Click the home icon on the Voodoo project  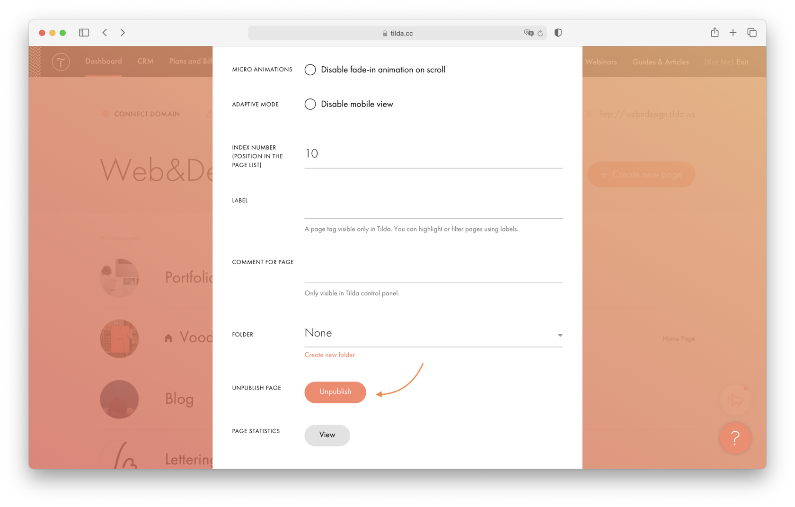point(169,338)
